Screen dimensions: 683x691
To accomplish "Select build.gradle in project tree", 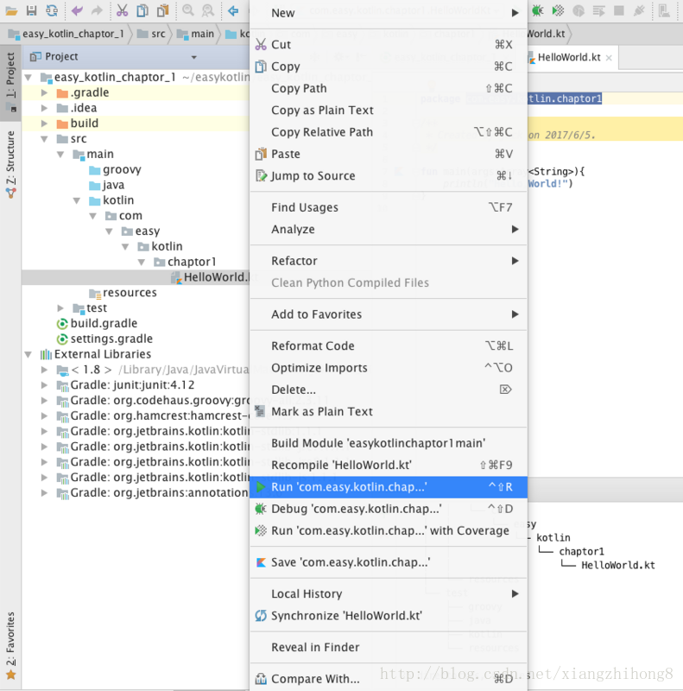I will (98, 323).
